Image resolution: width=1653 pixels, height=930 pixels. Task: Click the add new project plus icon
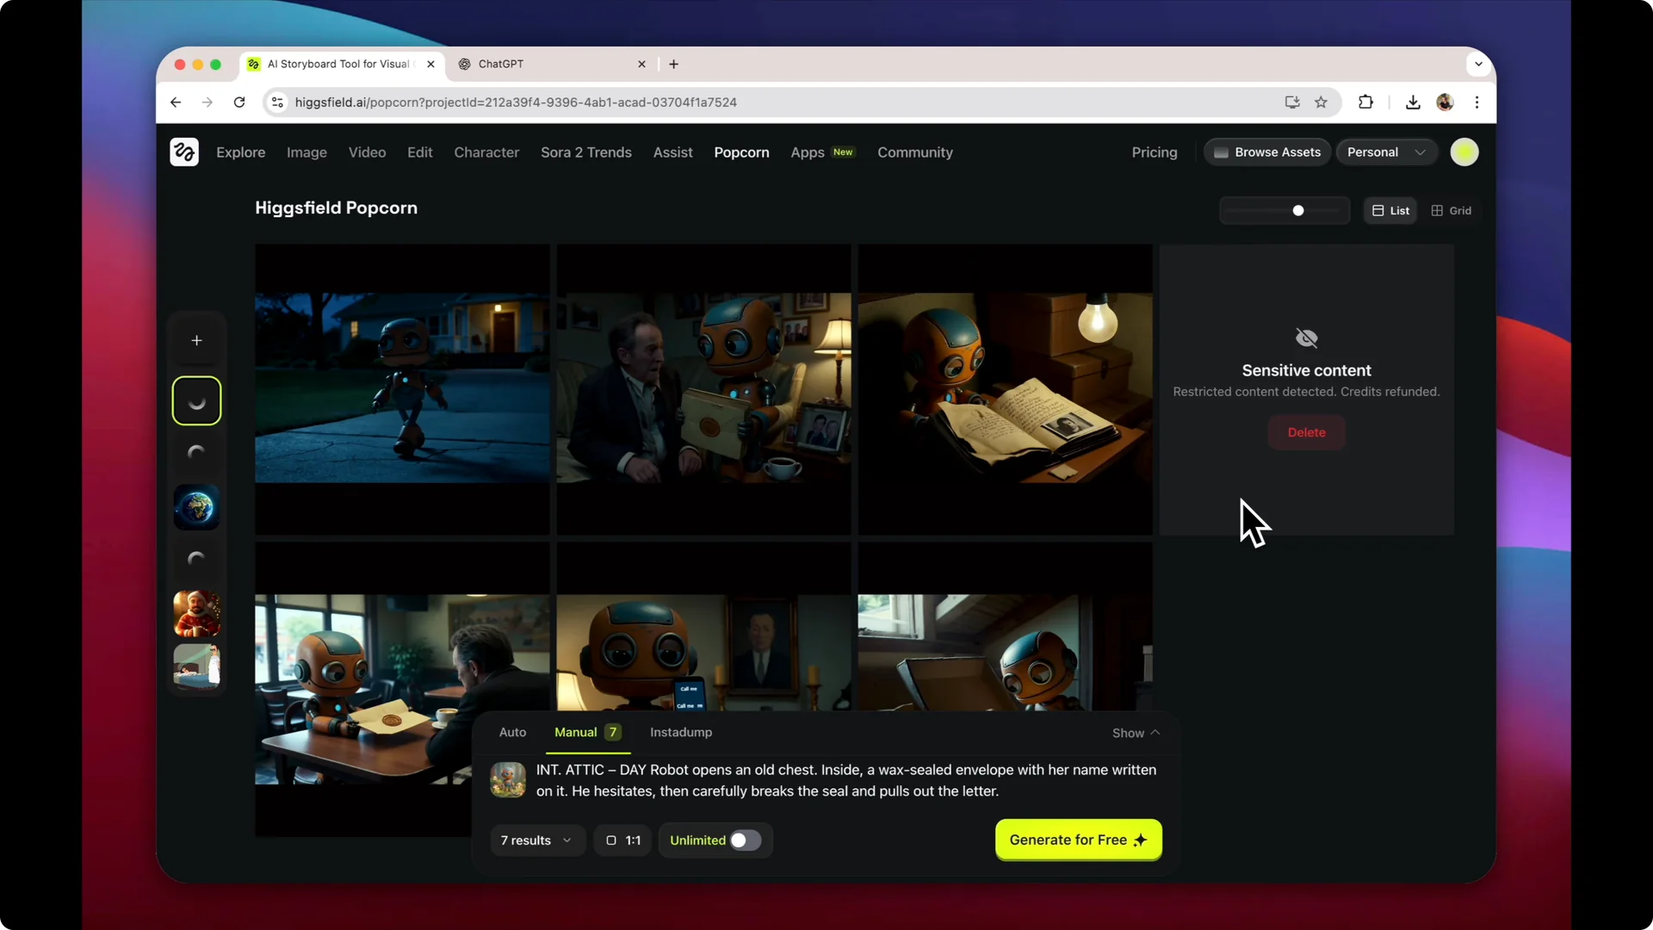point(196,339)
